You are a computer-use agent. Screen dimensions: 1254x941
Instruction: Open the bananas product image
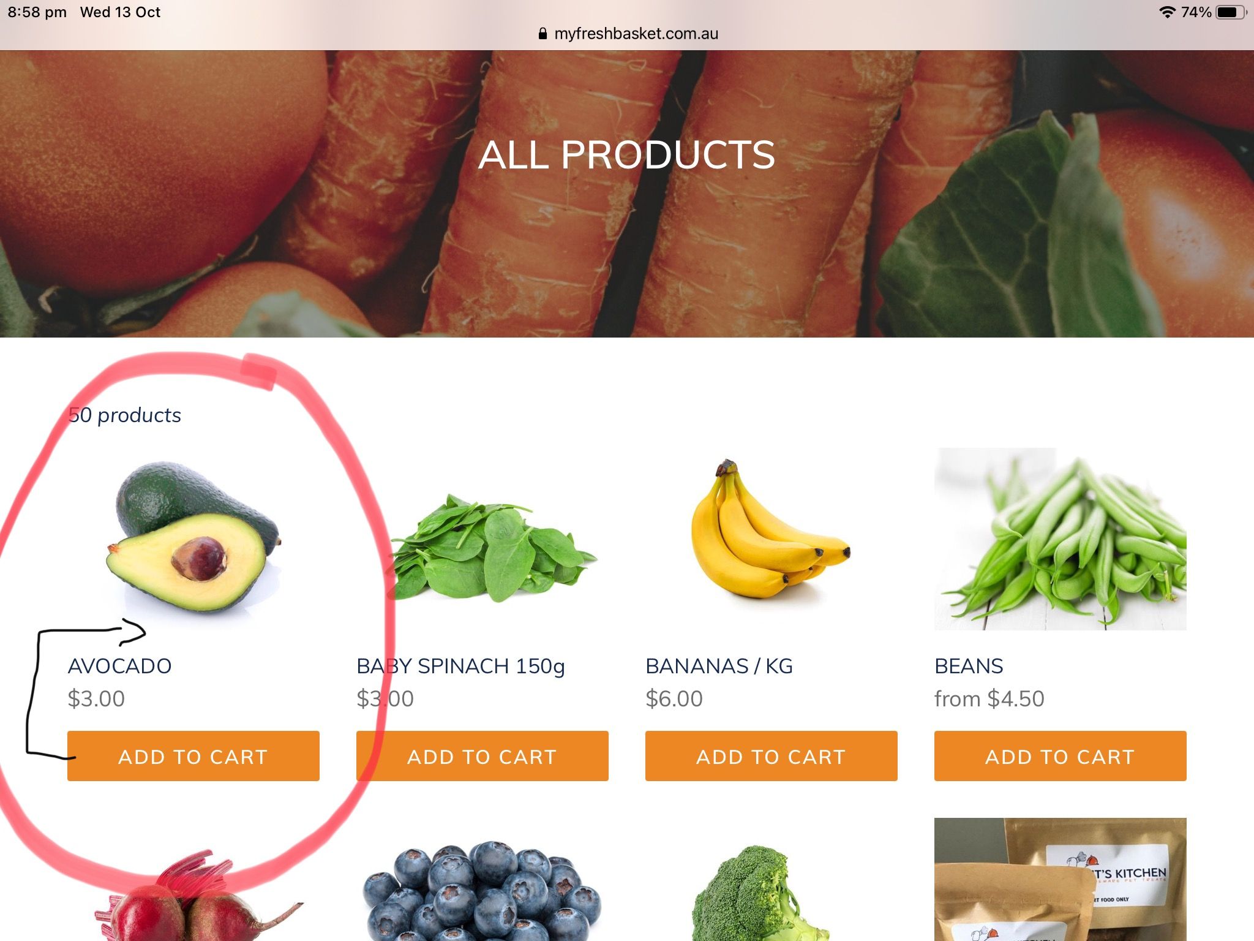[772, 539]
